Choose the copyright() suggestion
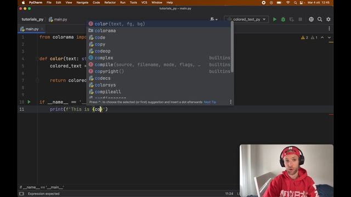This screenshot has width=351, height=197. point(159,71)
